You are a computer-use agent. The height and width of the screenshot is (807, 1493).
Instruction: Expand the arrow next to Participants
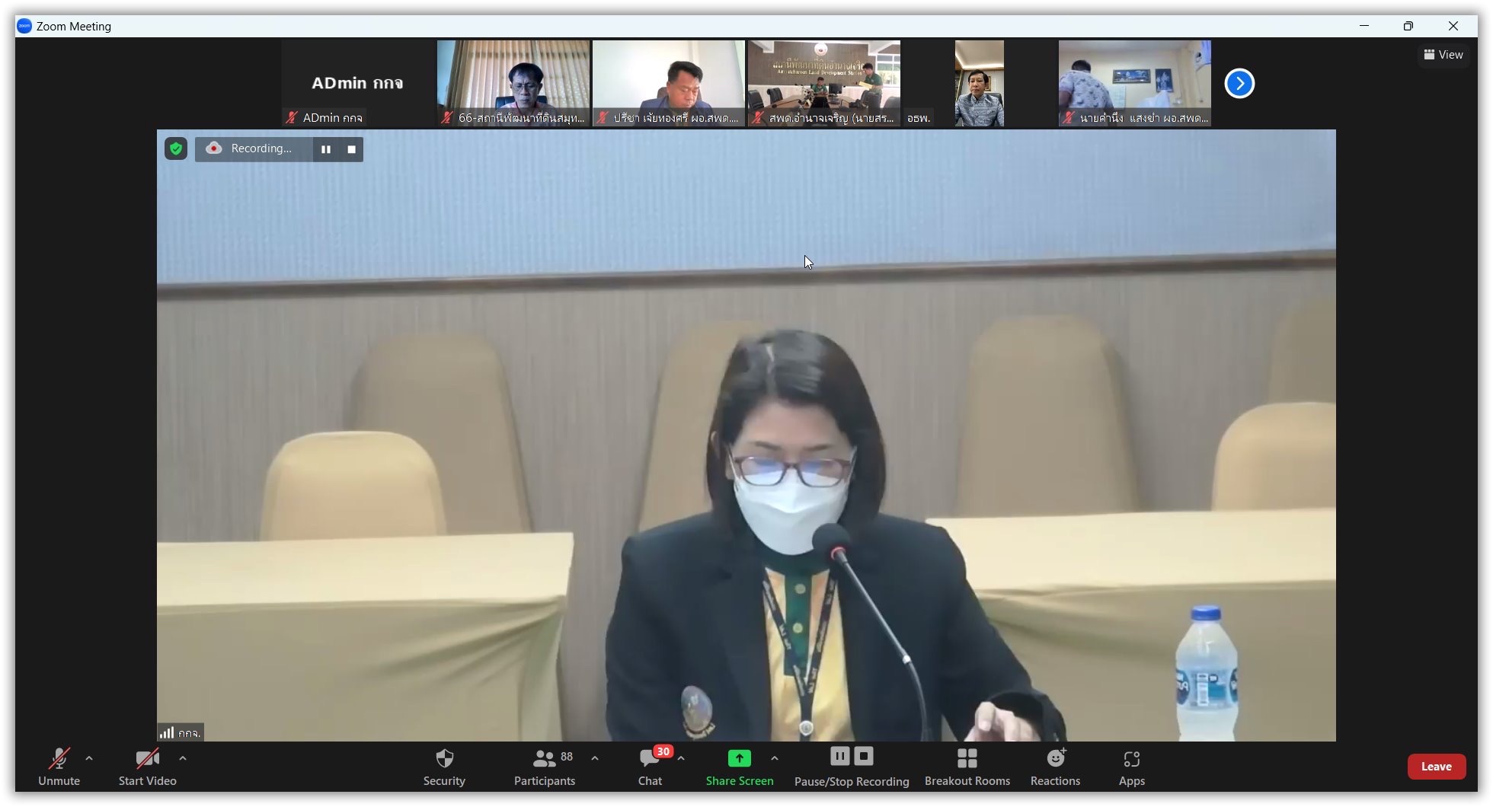[595, 758]
